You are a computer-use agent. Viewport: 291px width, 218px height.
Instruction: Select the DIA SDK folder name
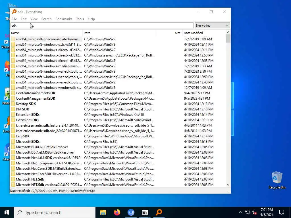pyautogui.click(x=22, y=109)
